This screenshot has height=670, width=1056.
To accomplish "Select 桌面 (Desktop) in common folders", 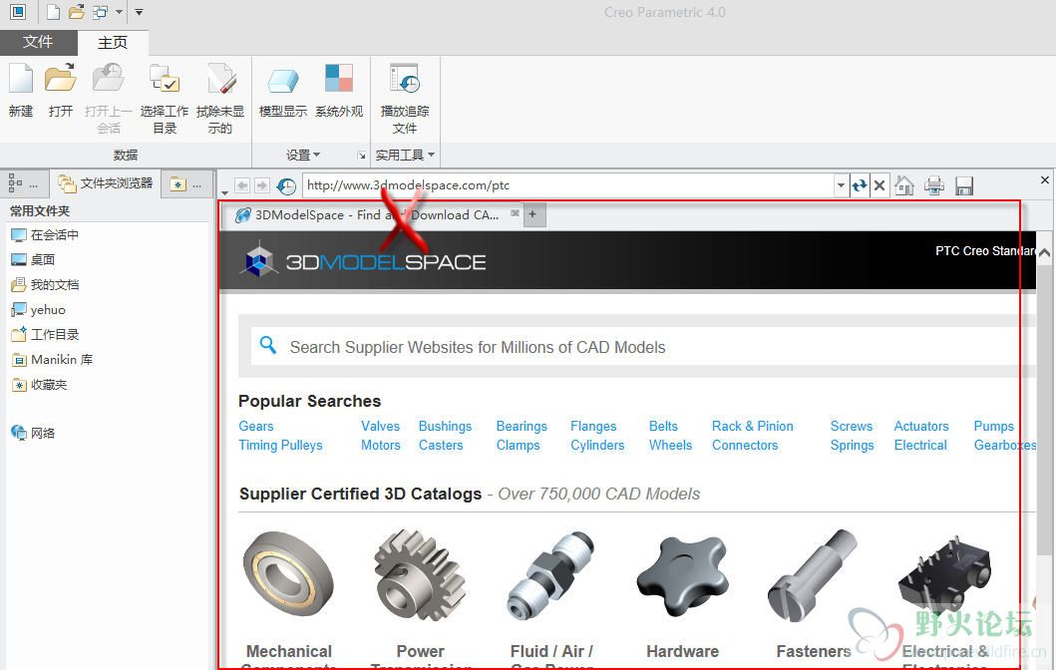I will coord(33,260).
